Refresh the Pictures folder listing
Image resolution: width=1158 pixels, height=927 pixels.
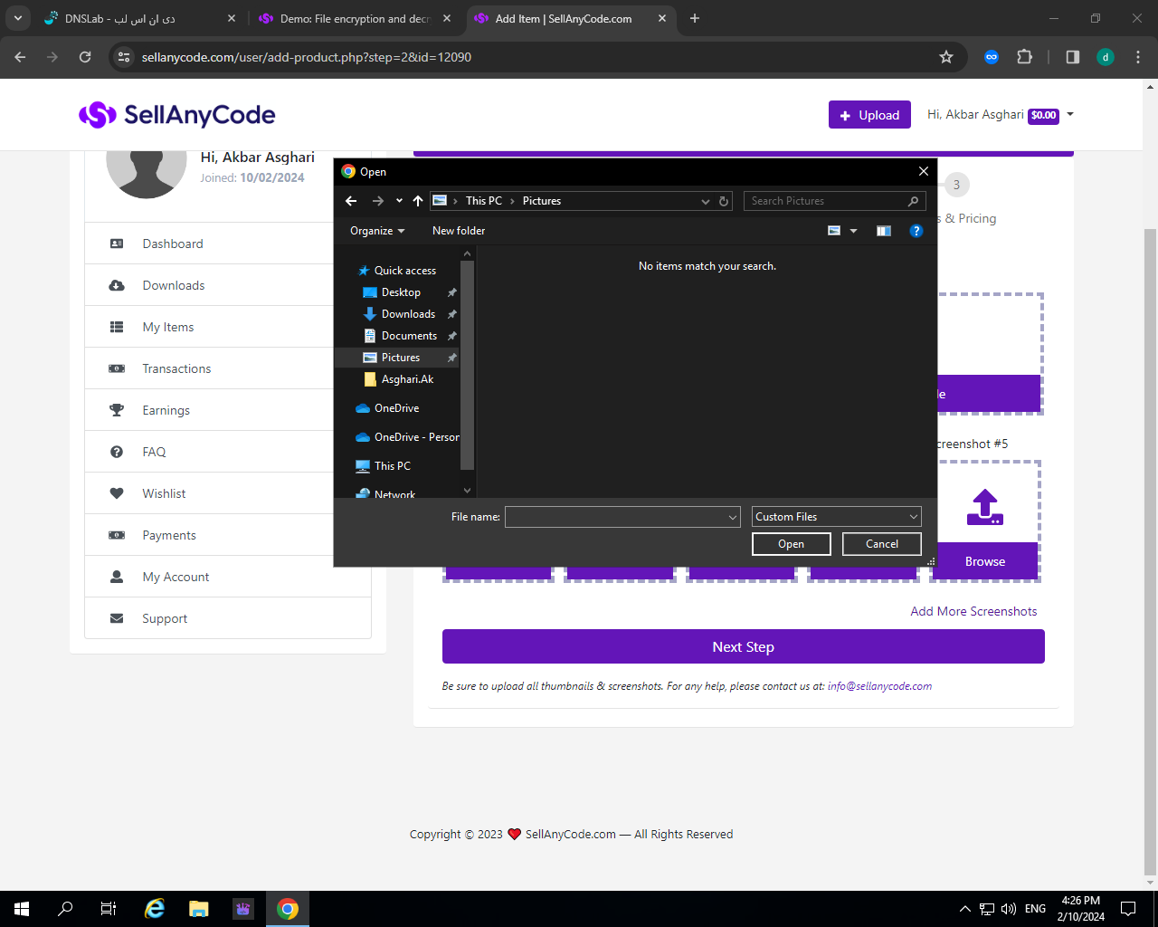click(724, 201)
